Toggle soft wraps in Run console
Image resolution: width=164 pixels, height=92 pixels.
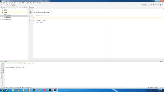pyautogui.click(x=3, y=67)
